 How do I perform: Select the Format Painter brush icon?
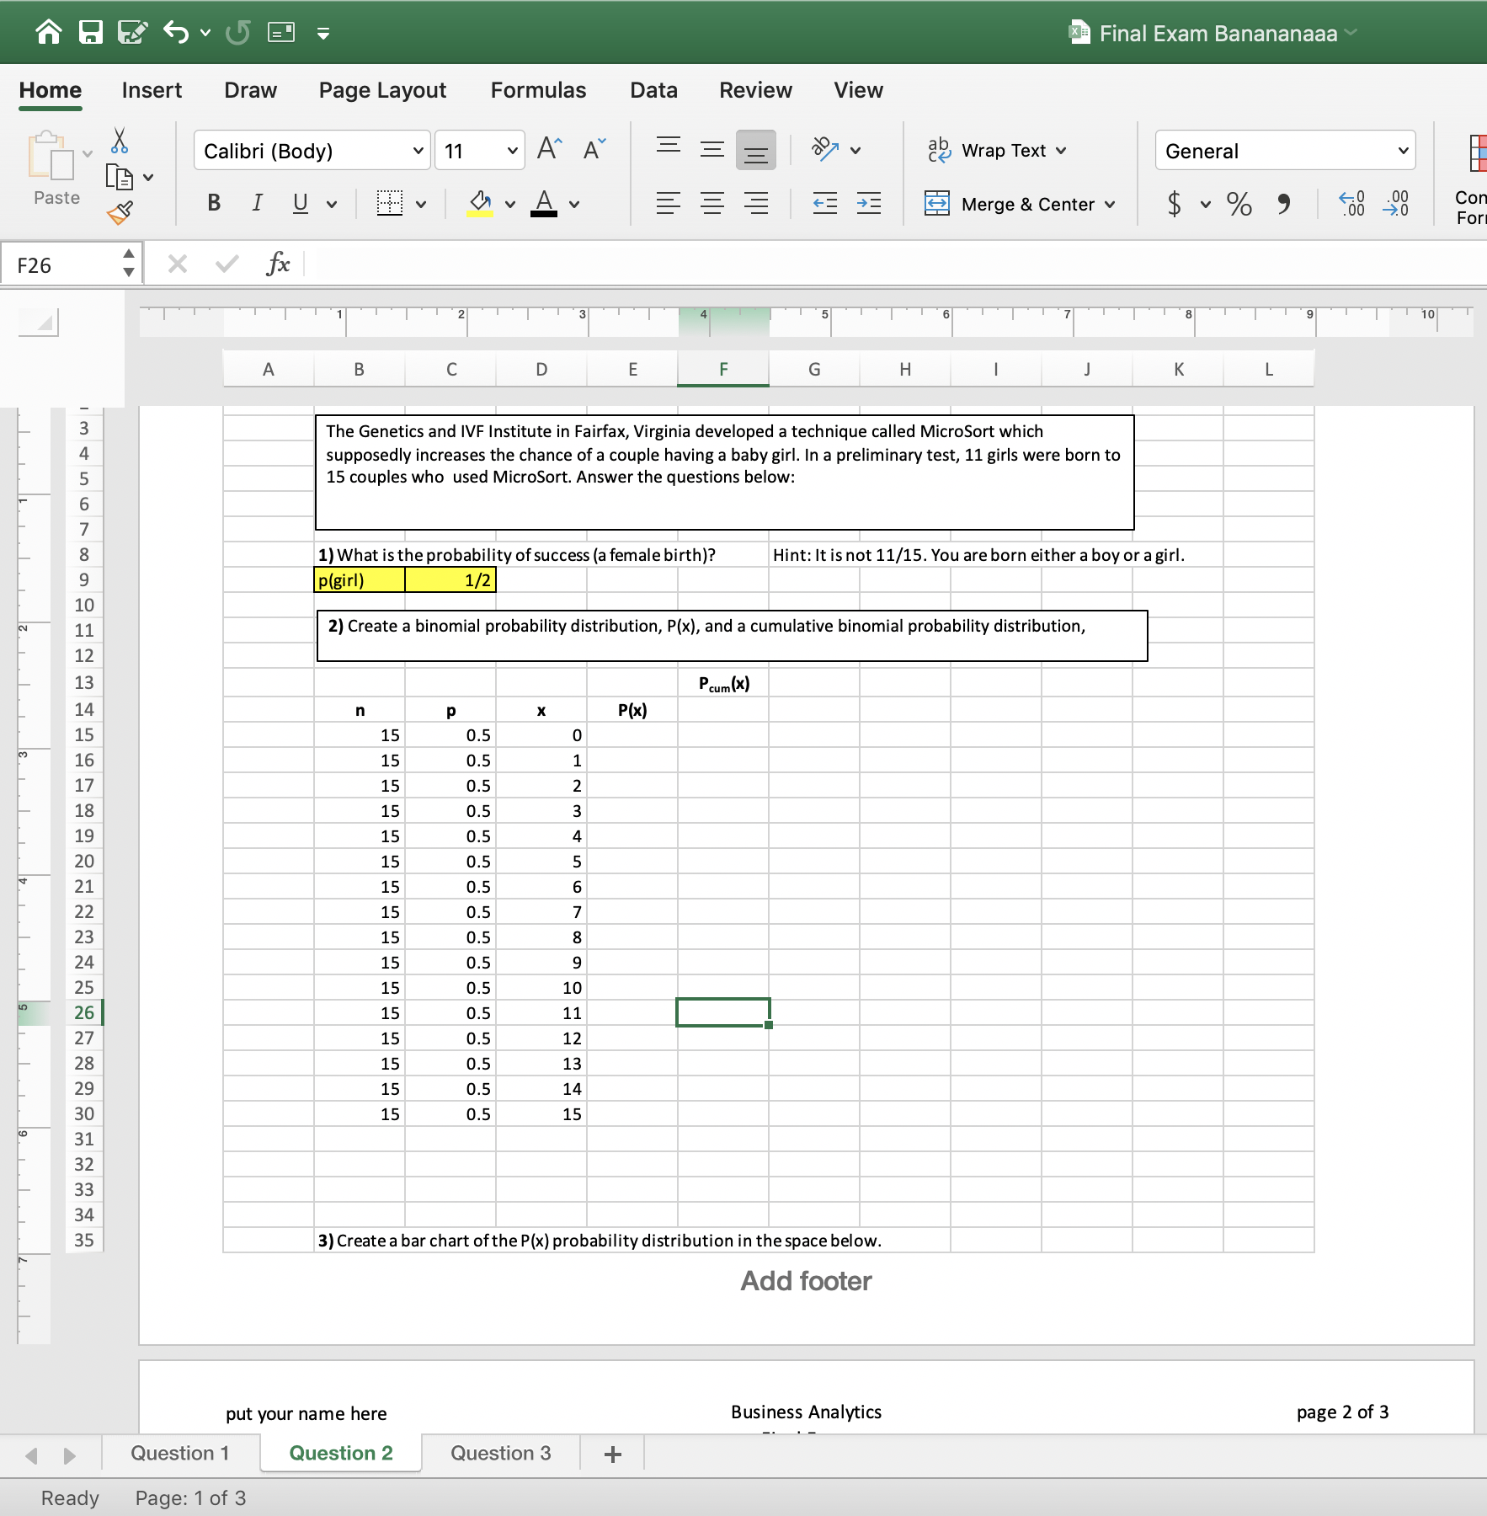[x=120, y=213]
